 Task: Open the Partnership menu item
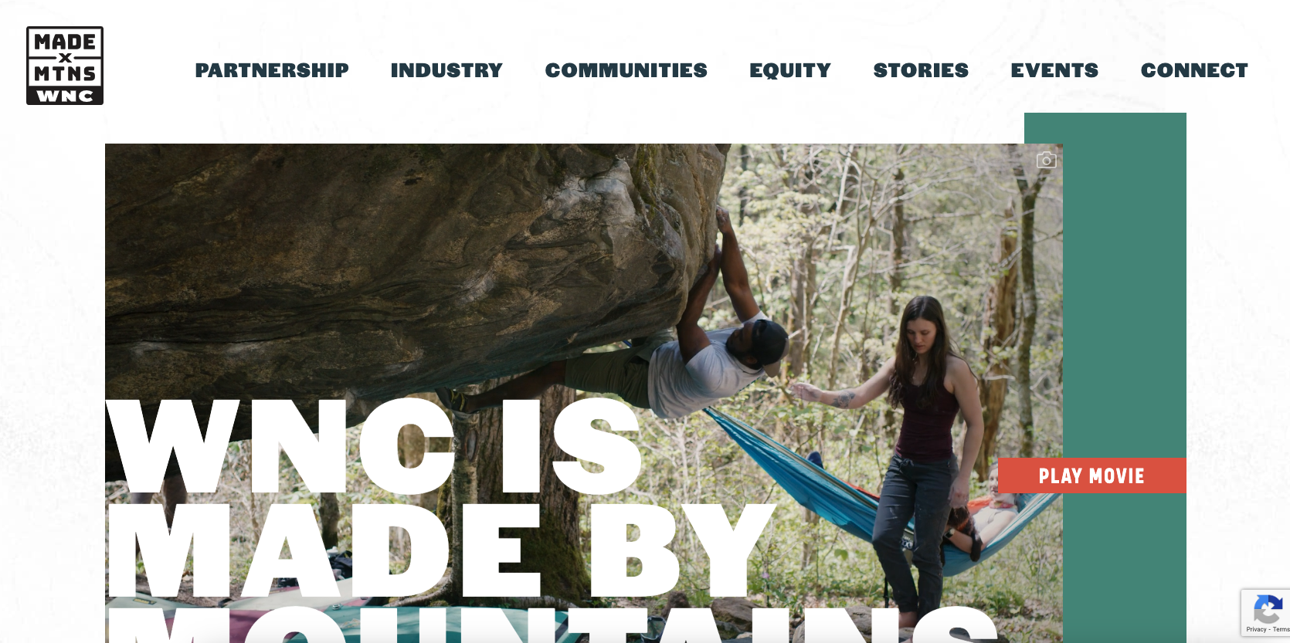click(x=272, y=70)
